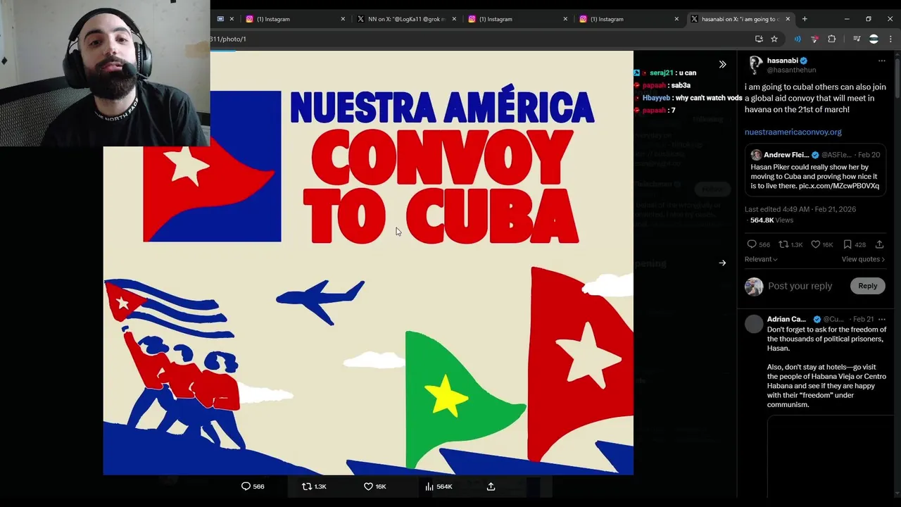Viewport: 901px width, 507px height.
Task: Close the hasanabi on X tab
Action: pyautogui.click(x=788, y=19)
